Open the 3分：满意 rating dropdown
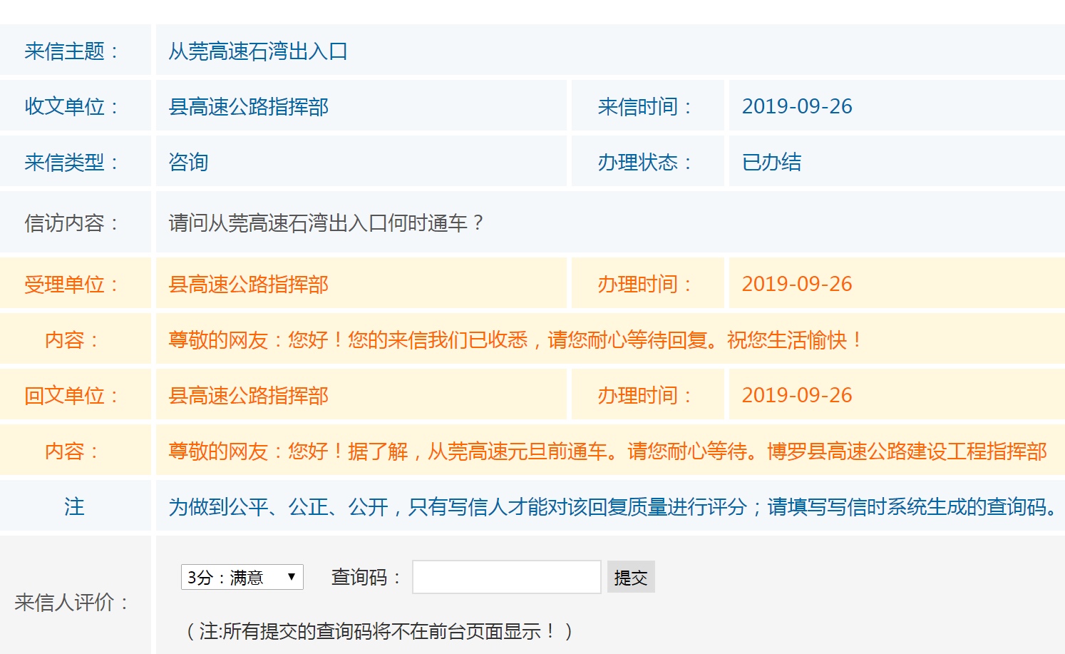Screen dimensions: 1065x654 [x=234, y=577]
